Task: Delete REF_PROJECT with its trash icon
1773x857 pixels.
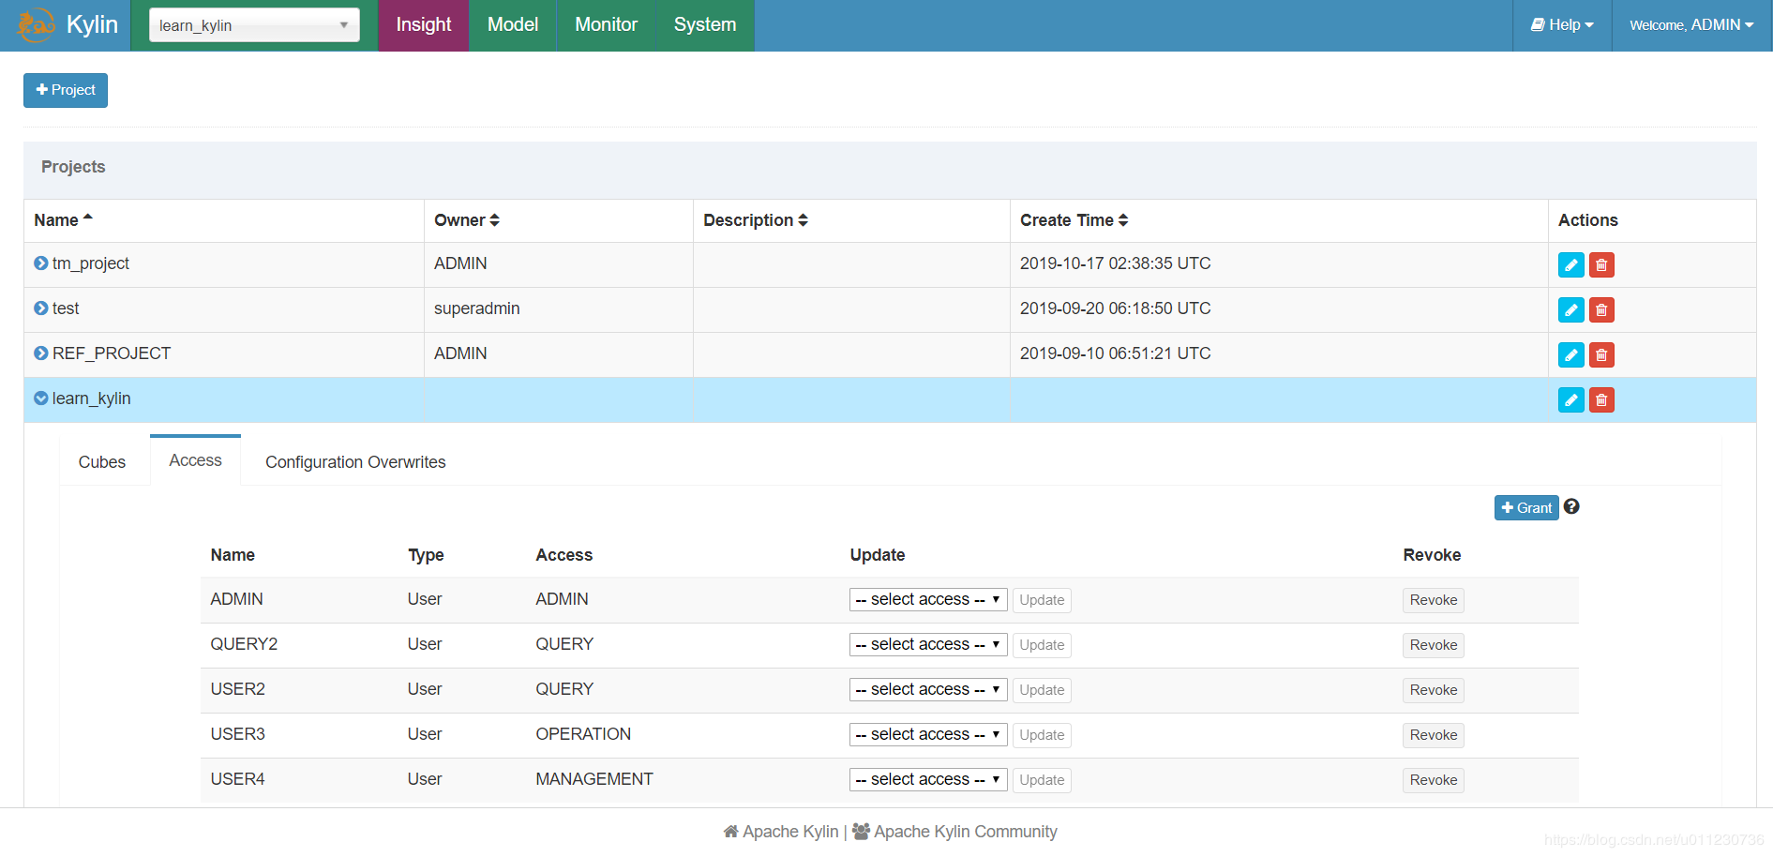Action: (x=1600, y=354)
